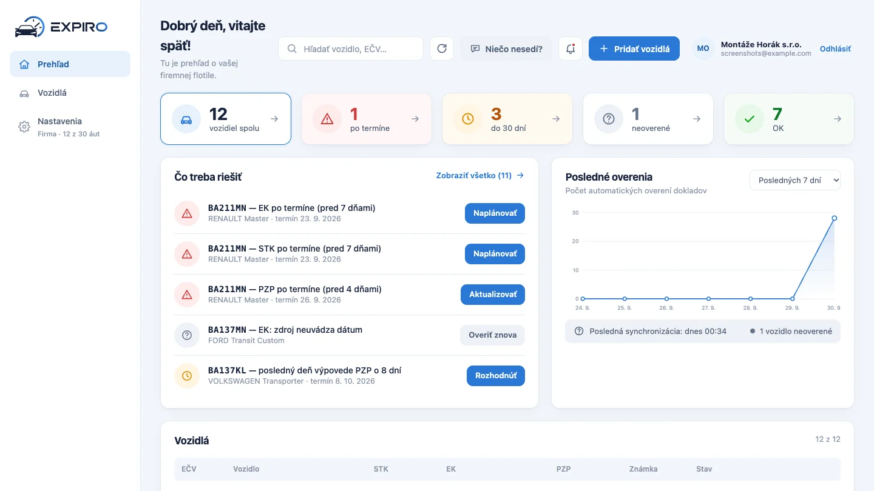Click the Známka column header

tap(643, 469)
